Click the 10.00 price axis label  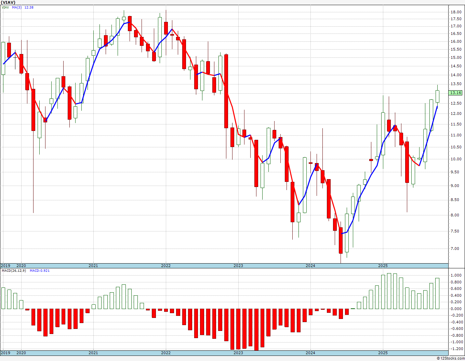(455, 159)
